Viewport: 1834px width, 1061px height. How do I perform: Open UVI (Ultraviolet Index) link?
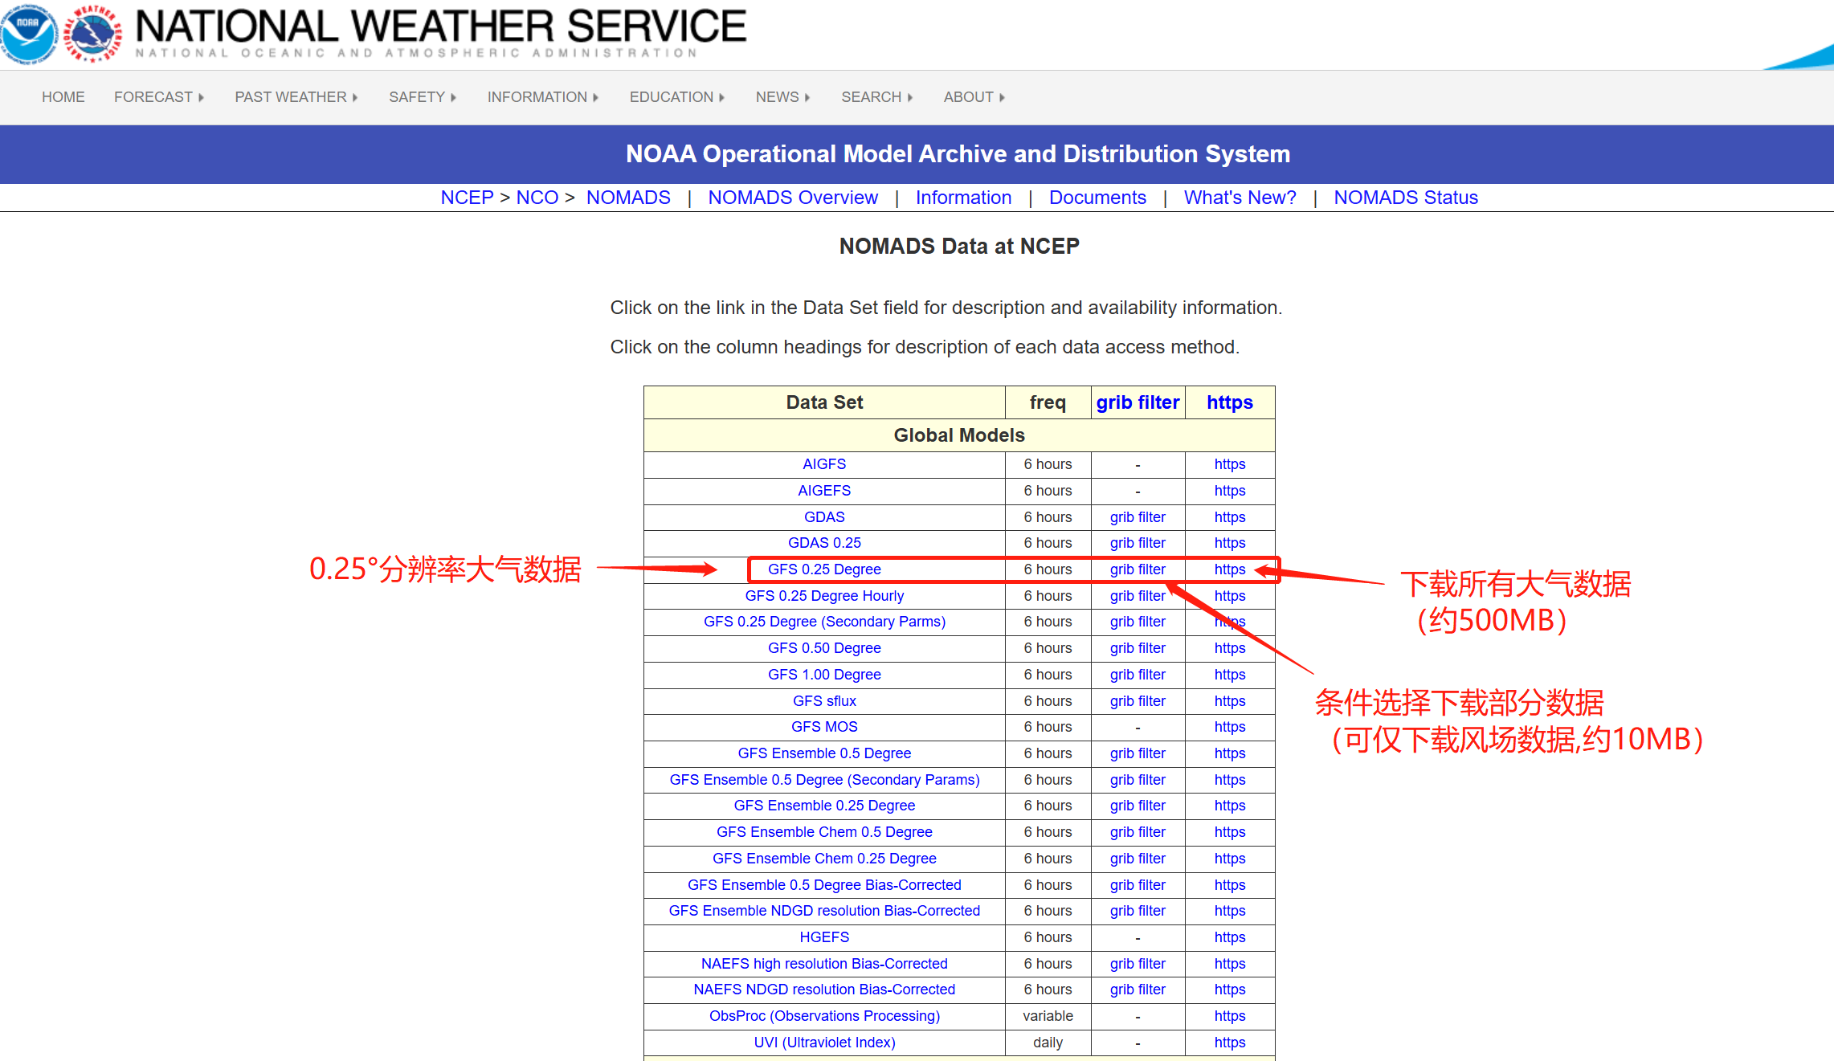tap(824, 1043)
